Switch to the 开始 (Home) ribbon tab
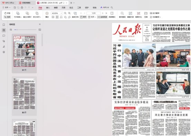 coord(40,8)
